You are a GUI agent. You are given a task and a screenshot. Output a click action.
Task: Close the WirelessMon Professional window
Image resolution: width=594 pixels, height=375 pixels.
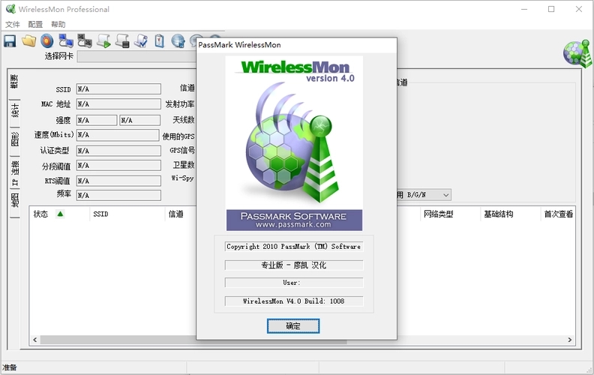click(x=579, y=9)
